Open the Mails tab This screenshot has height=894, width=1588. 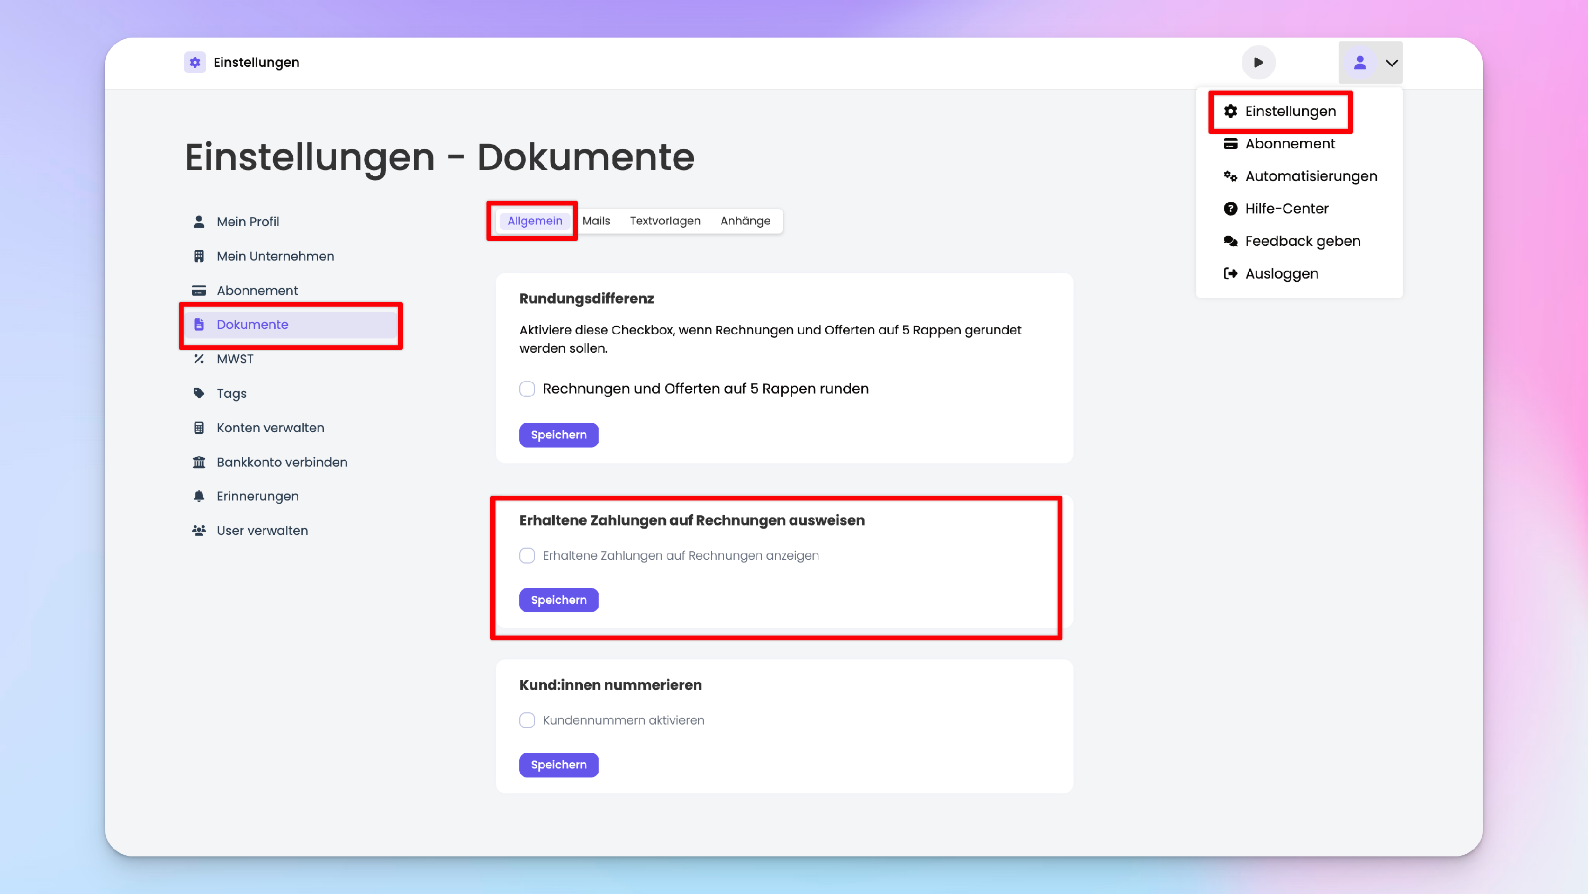tap(595, 221)
